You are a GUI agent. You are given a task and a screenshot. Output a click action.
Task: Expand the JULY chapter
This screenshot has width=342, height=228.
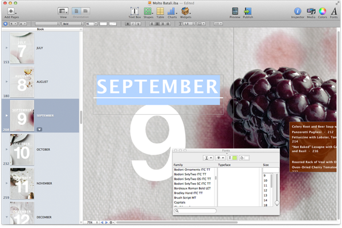[6, 48]
